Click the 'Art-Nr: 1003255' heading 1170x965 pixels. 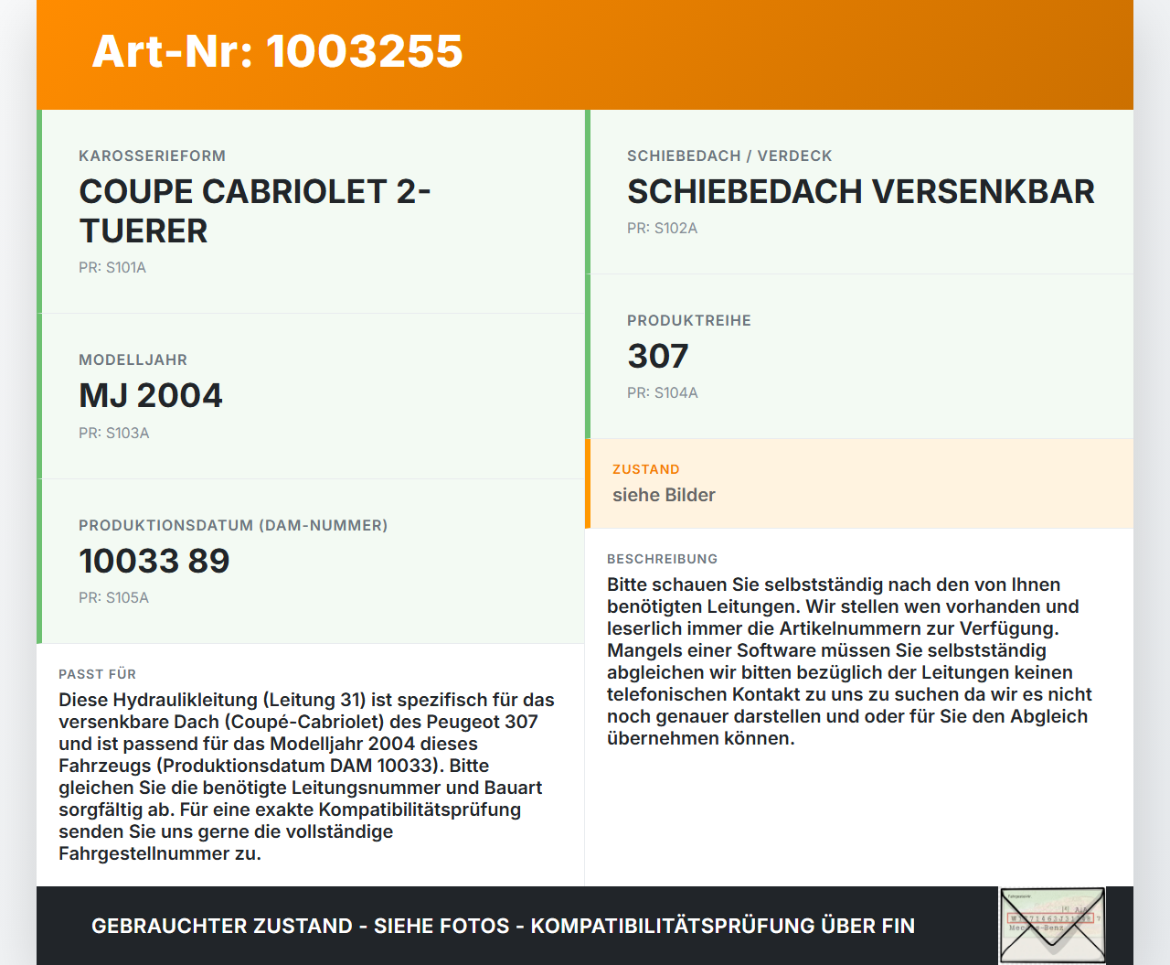pos(278,51)
